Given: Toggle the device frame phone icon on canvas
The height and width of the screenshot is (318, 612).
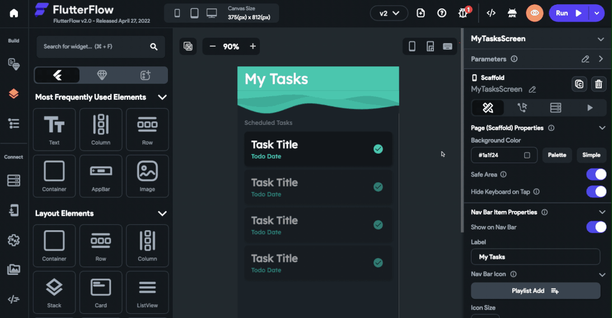Looking at the screenshot, I should click(412, 47).
